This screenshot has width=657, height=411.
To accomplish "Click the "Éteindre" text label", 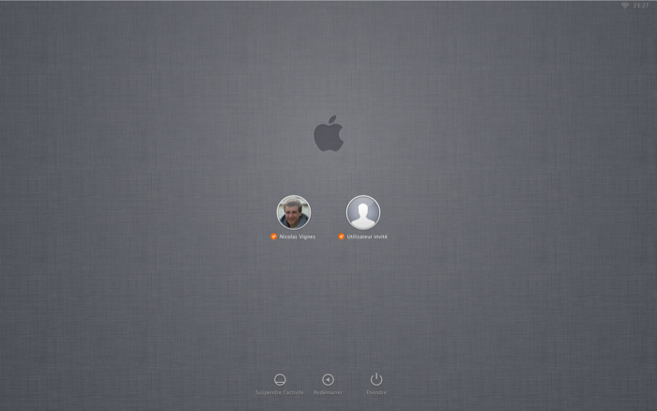I will pos(376,392).
